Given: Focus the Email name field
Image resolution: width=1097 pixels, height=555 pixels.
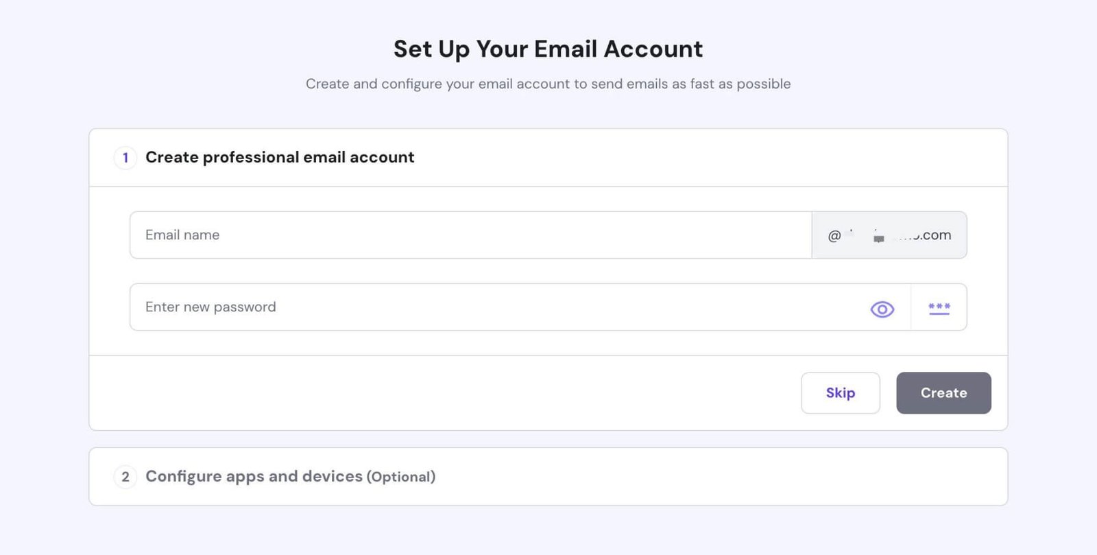Looking at the screenshot, I should click(471, 235).
